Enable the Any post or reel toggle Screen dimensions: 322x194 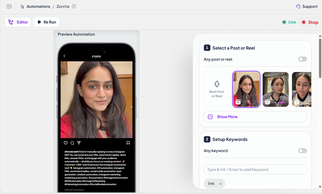303,59
